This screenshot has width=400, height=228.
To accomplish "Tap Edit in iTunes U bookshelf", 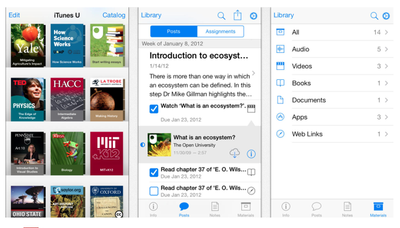I will coord(14,15).
